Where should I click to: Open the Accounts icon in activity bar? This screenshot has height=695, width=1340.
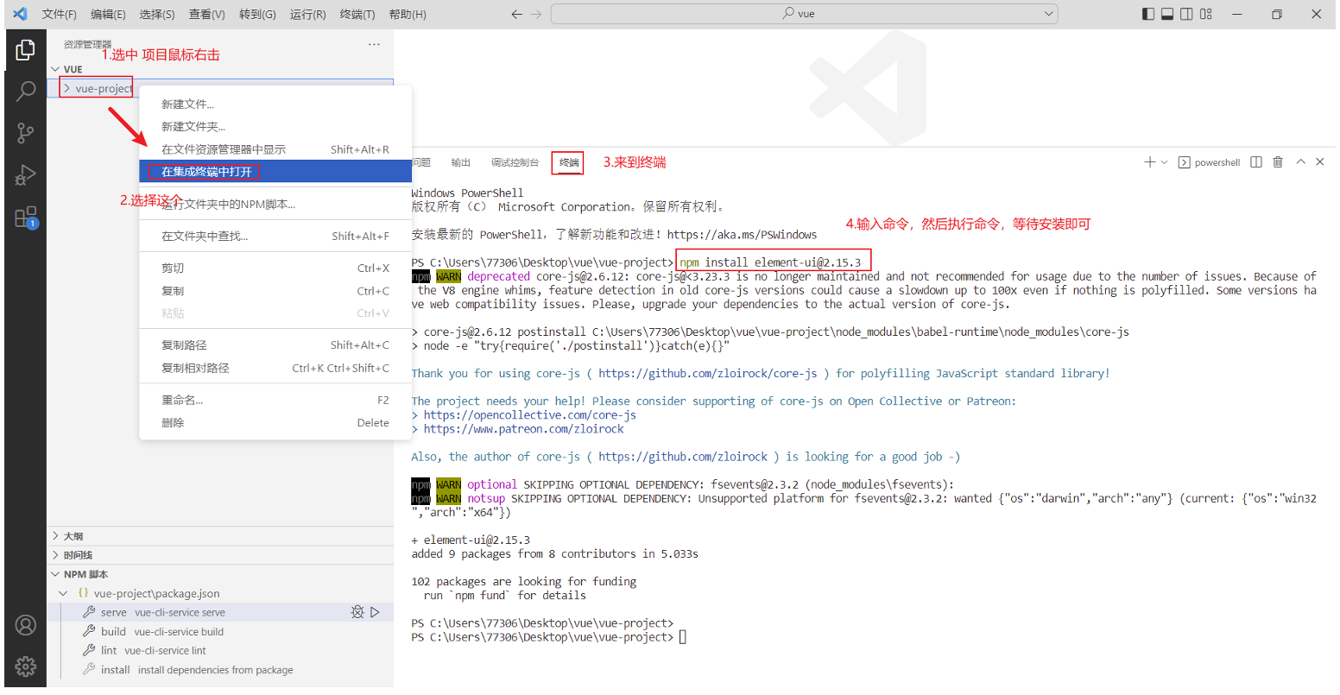pyautogui.click(x=25, y=625)
